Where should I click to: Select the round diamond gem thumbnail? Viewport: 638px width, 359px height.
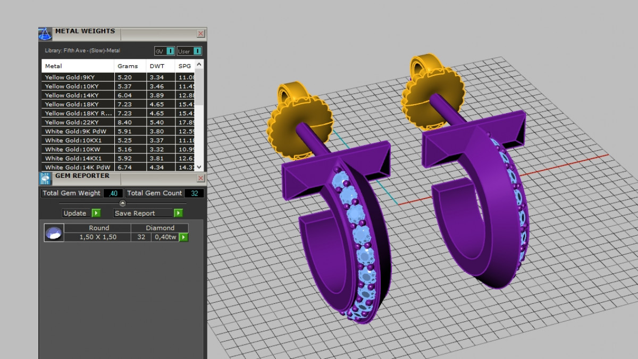coord(54,233)
